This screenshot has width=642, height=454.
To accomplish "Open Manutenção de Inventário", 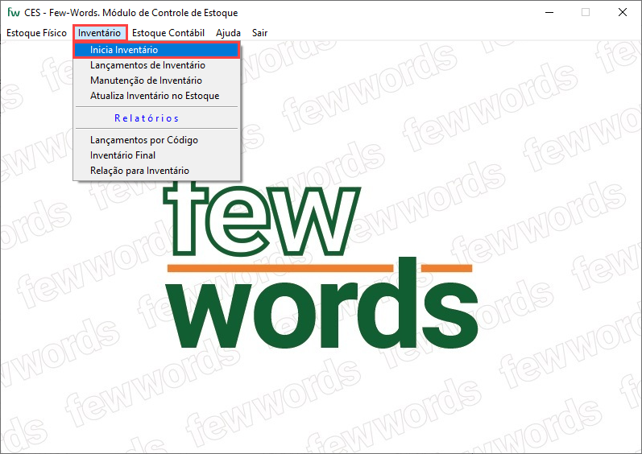I will point(156,80).
